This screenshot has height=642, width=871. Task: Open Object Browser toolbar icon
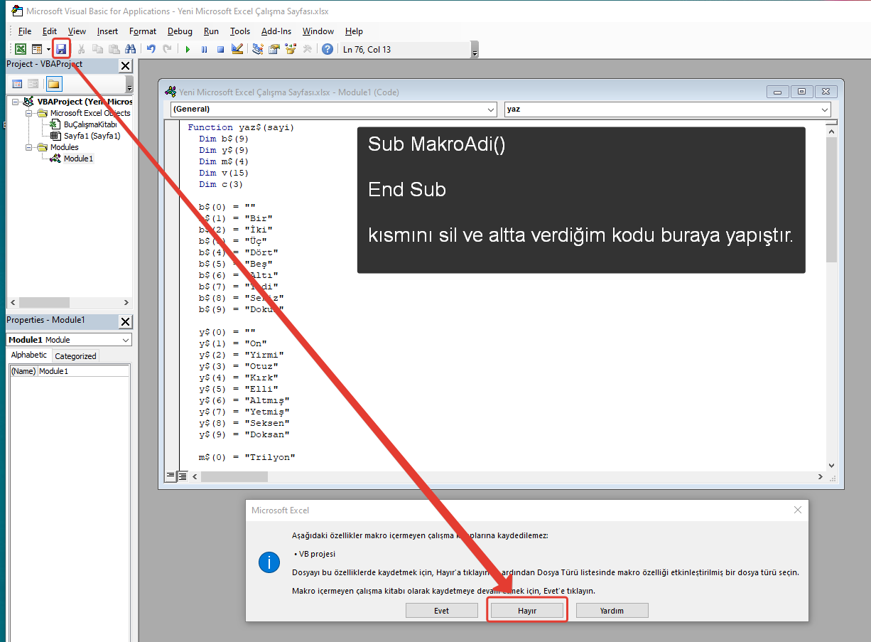pyautogui.click(x=290, y=49)
